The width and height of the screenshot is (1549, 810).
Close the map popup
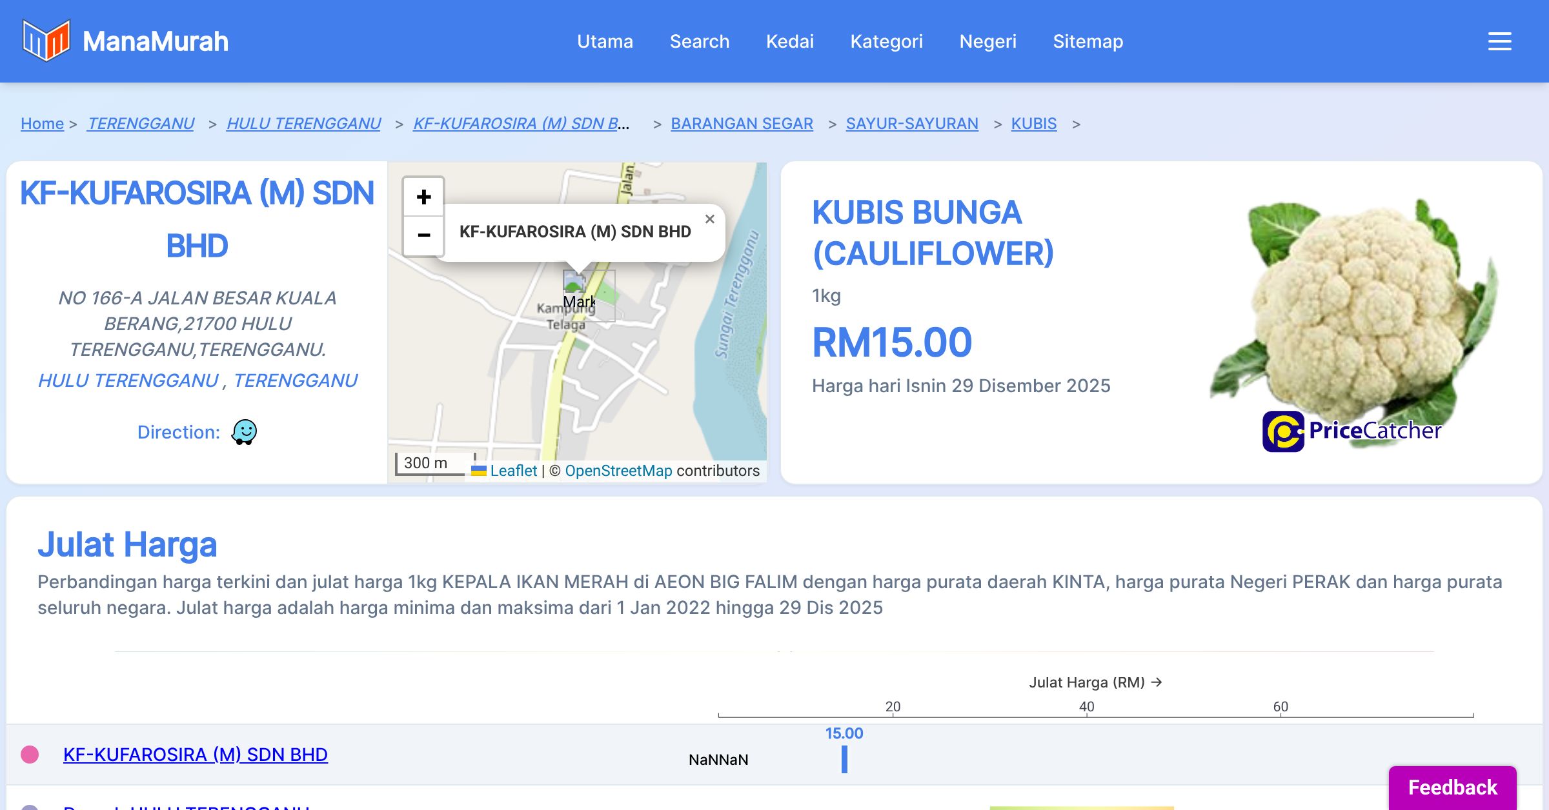tap(709, 219)
